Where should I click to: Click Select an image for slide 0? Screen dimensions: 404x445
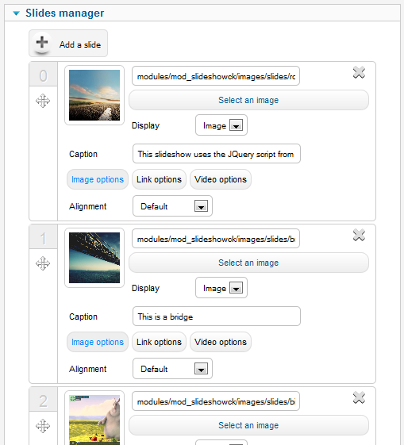click(248, 100)
